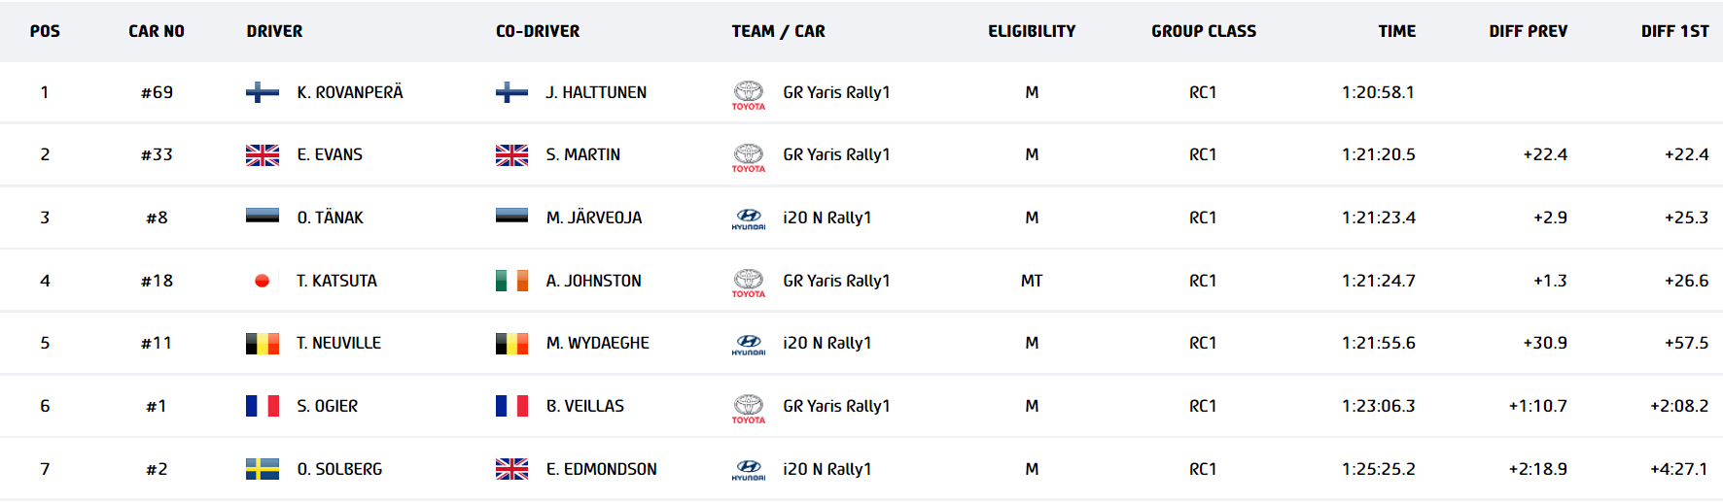Click Hyundai logo in Solberg's row

(x=748, y=470)
